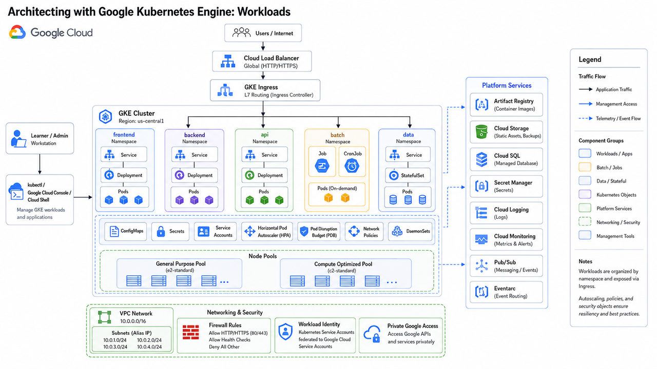
Task: Click the Platform Services green legend swatch
Action: click(x=585, y=209)
